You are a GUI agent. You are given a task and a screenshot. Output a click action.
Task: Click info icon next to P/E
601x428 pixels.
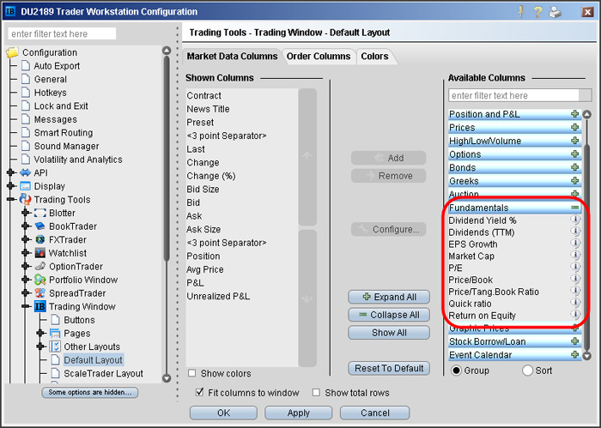click(x=575, y=268)
